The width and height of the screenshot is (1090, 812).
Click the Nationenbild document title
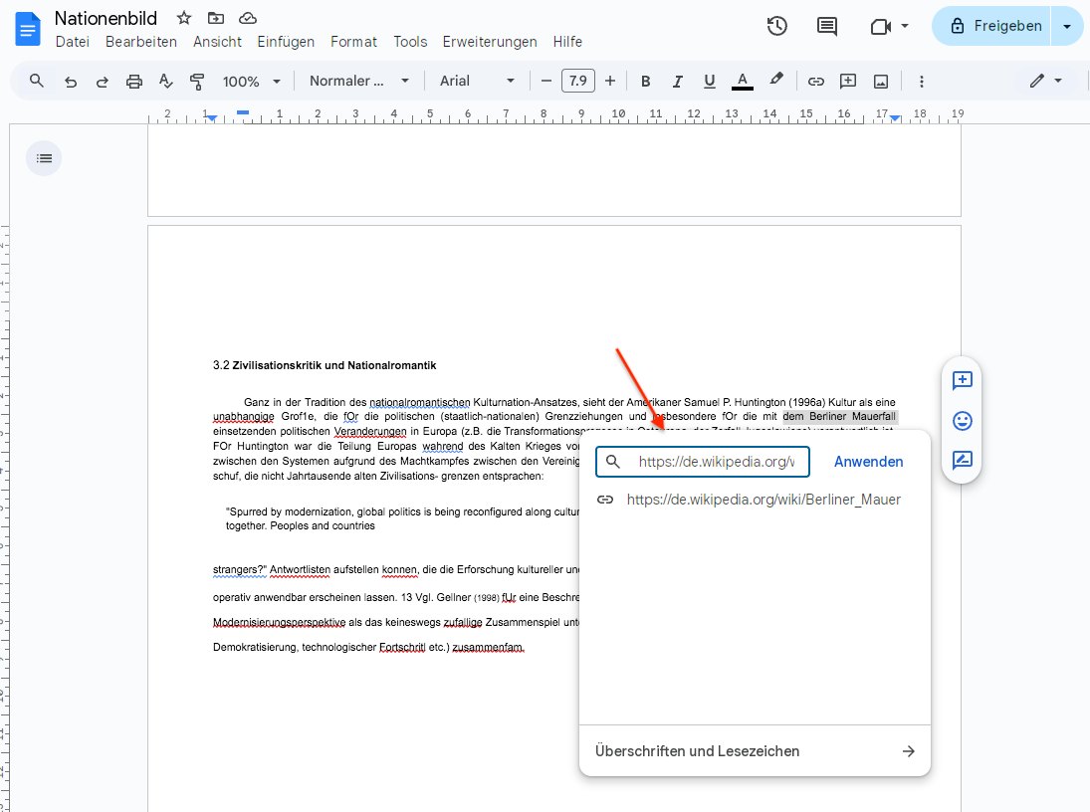106,18
